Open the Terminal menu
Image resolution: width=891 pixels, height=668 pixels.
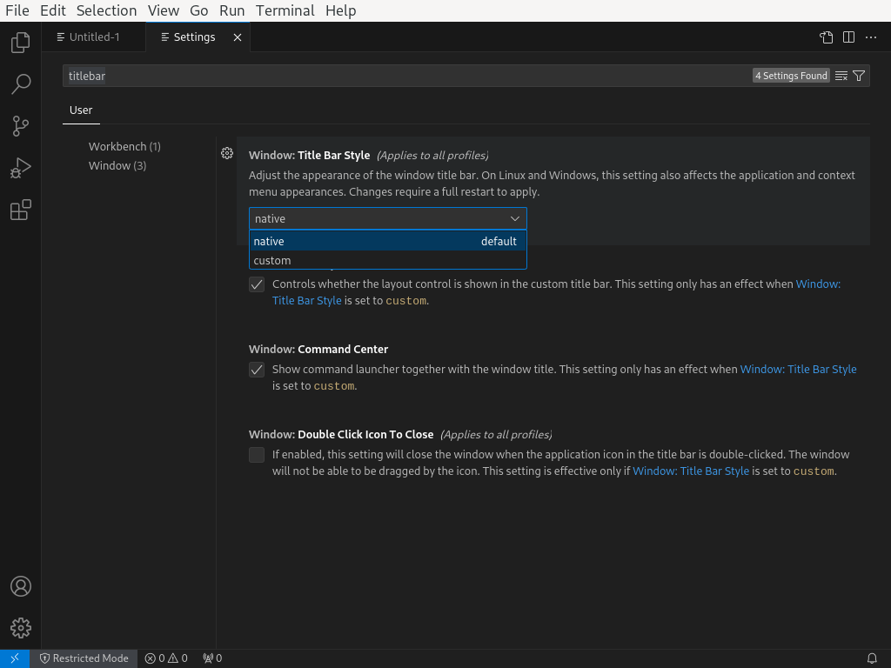coord(285,10)
